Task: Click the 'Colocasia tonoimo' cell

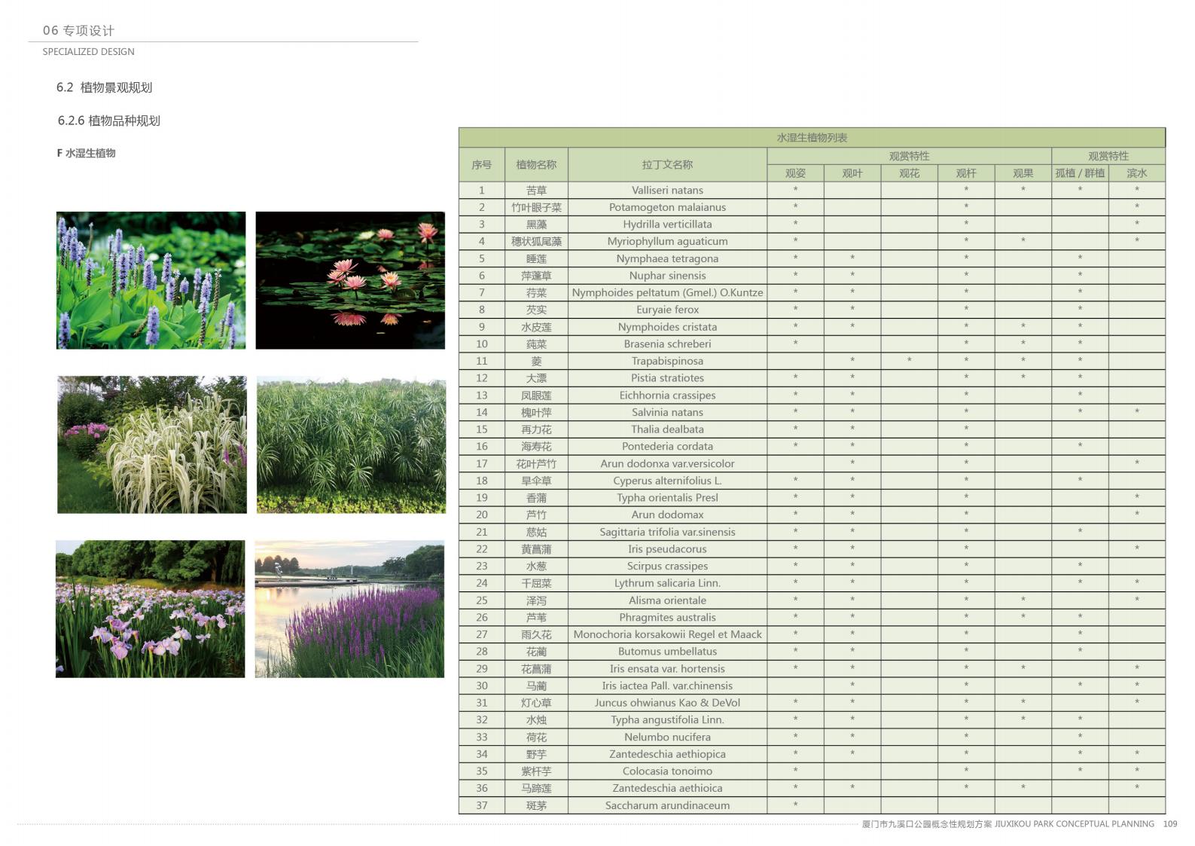Action: [667, 771]
